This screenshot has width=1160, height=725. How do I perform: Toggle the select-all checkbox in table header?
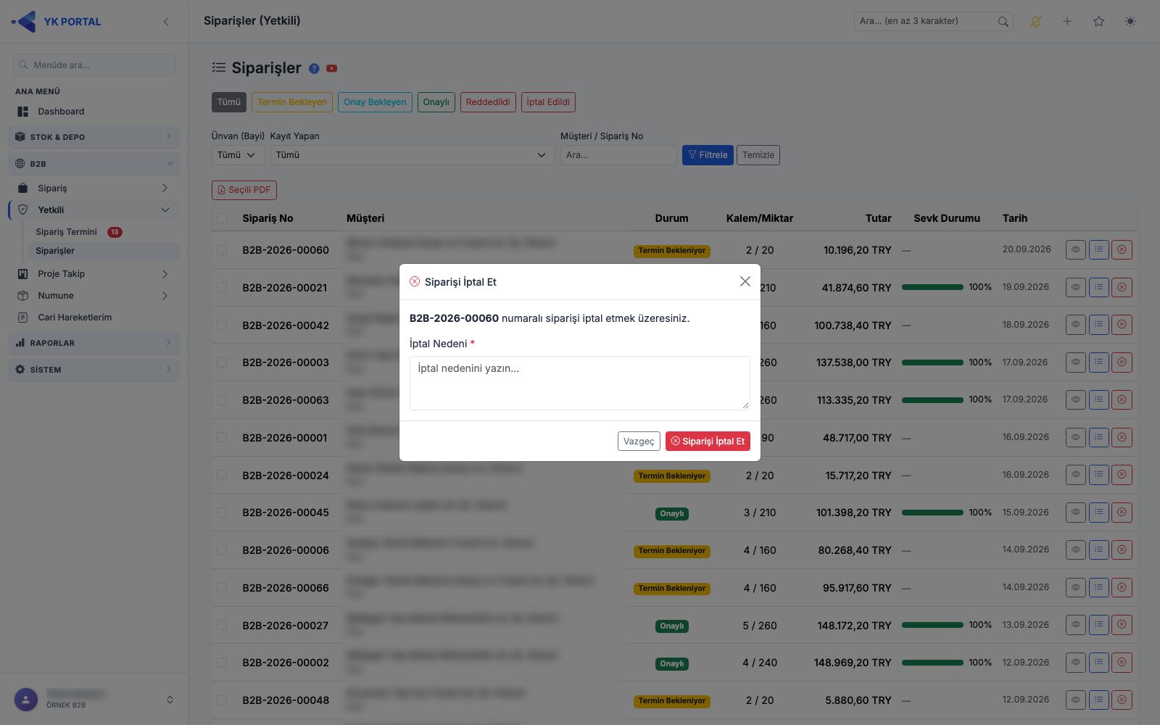coord(222,218)
